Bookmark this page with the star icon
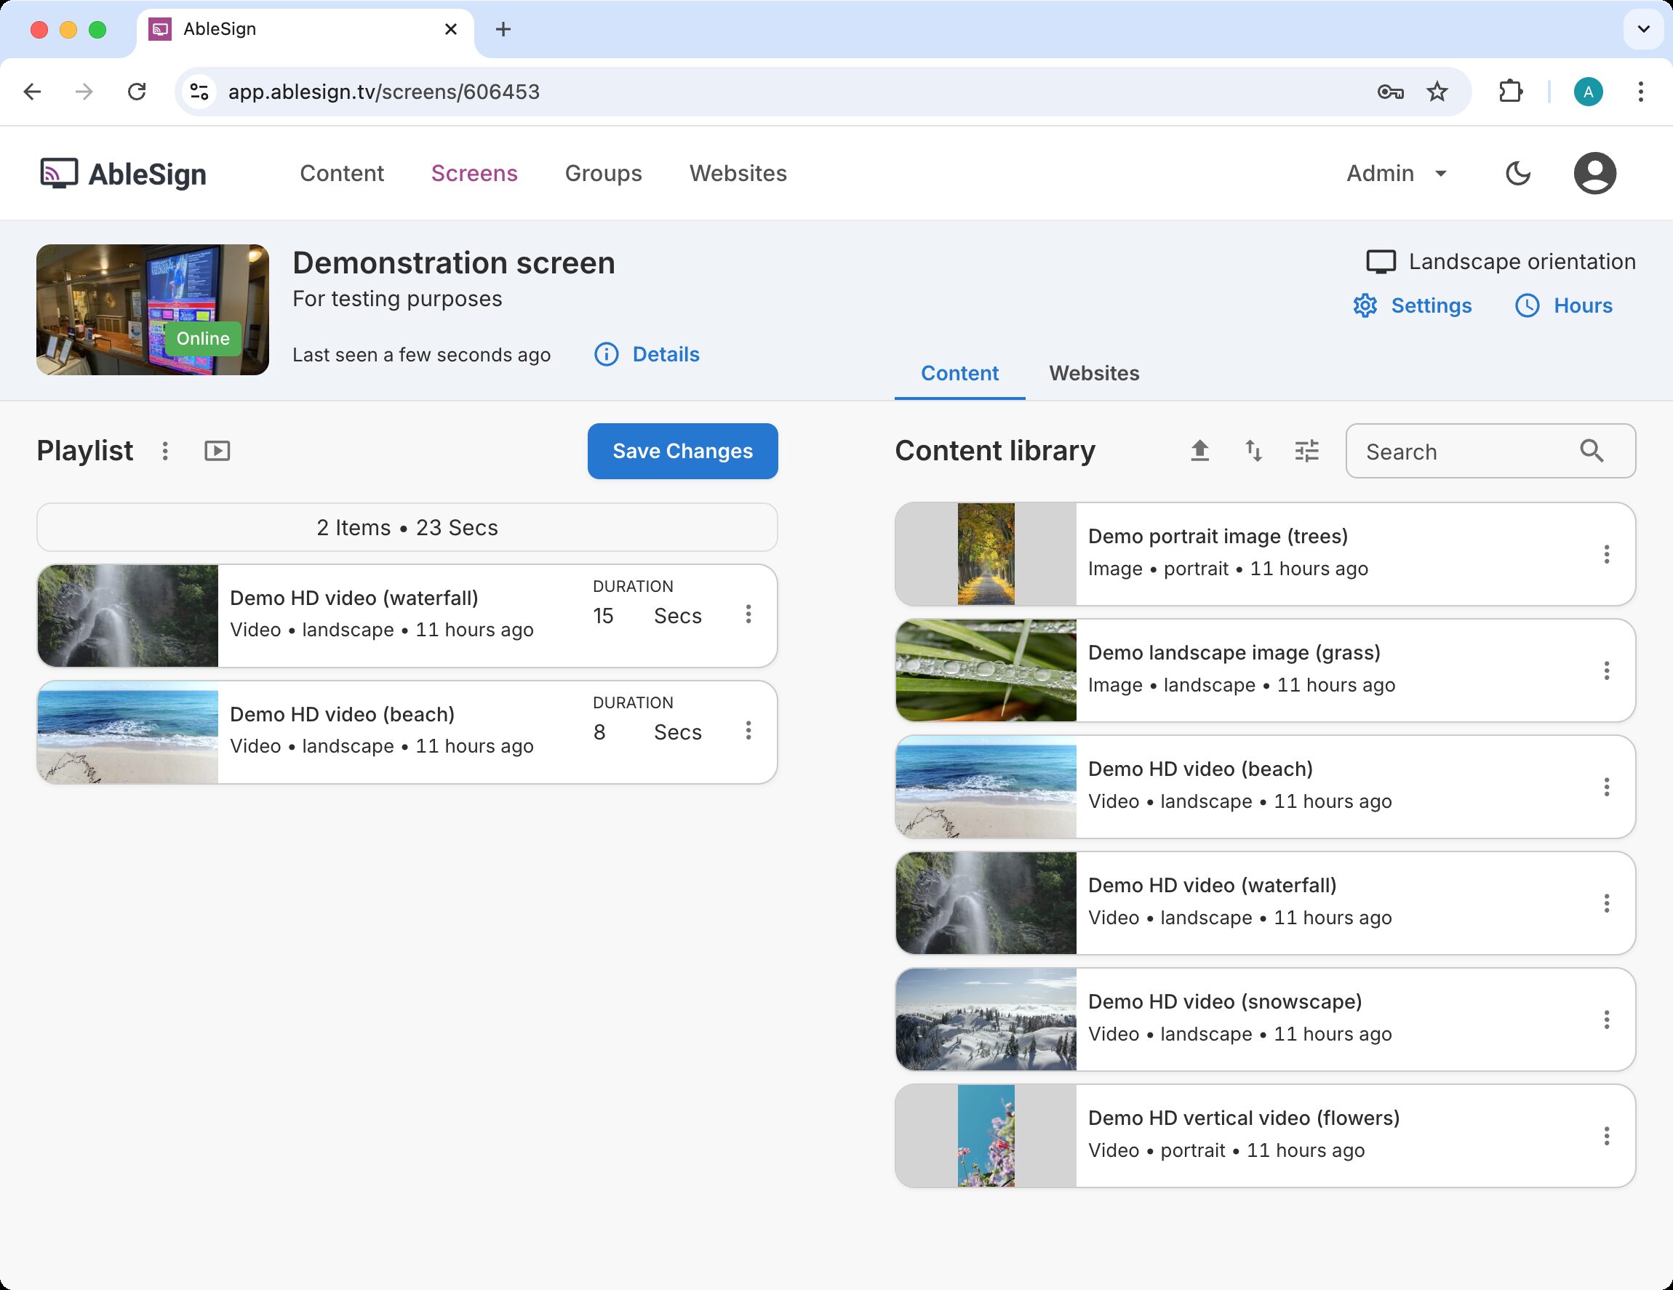 pyautogui.click(x=1437, y=92)
